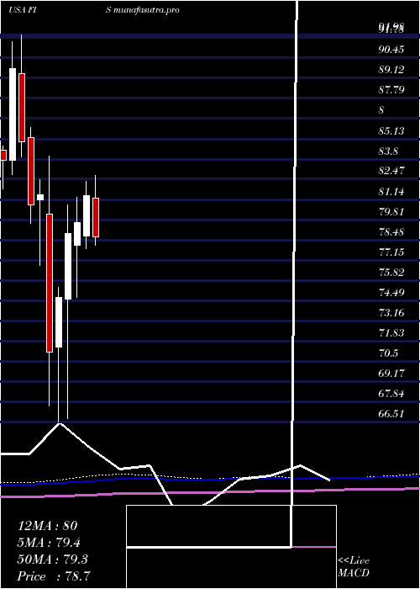Click the 81.14 price axis label
Image resolution: width=420 pixels, height=589 pixels.
[391, 192]
